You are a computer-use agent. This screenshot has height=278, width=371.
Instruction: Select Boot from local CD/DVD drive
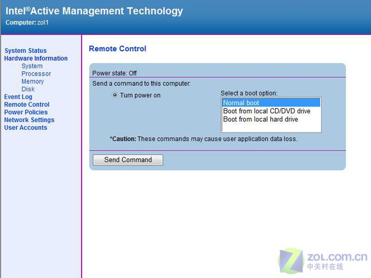(x=271, y=111)
